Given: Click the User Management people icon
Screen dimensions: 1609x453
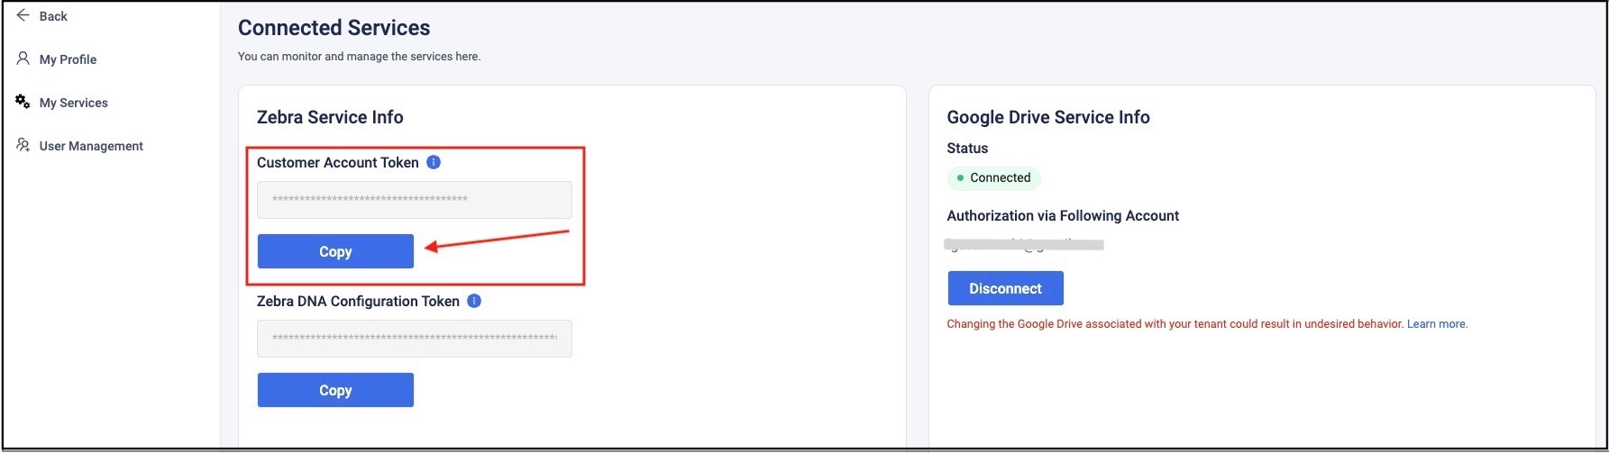Looking at the screenshot, I should coord(23,145).
